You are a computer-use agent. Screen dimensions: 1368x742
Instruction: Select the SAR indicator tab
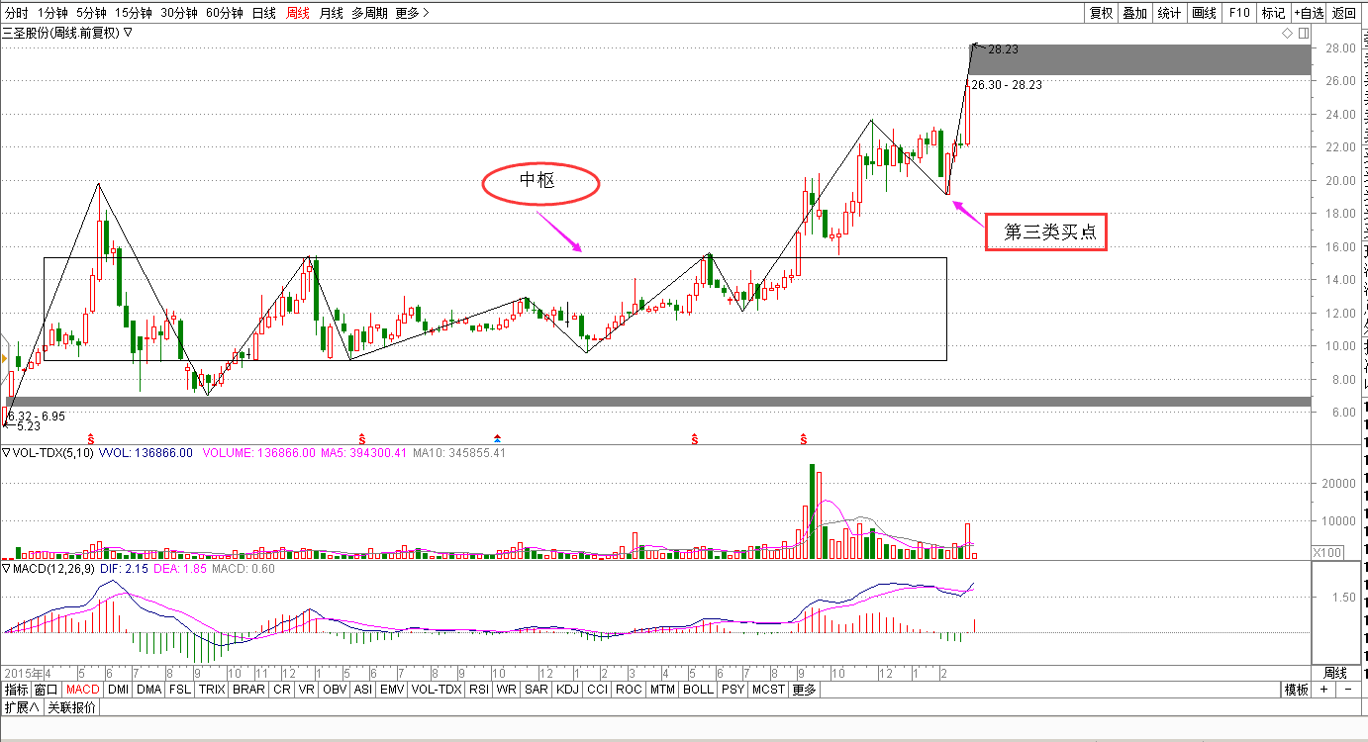tap(537, 690)
